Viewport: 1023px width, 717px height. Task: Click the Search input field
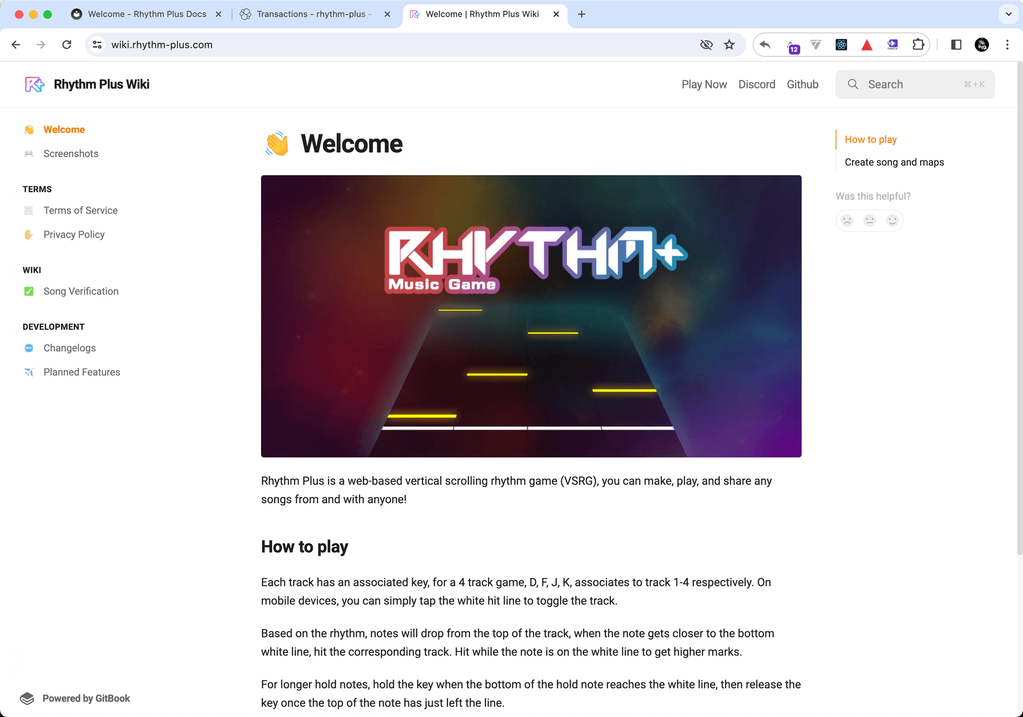pyautogui.click(x=915, y=84)
